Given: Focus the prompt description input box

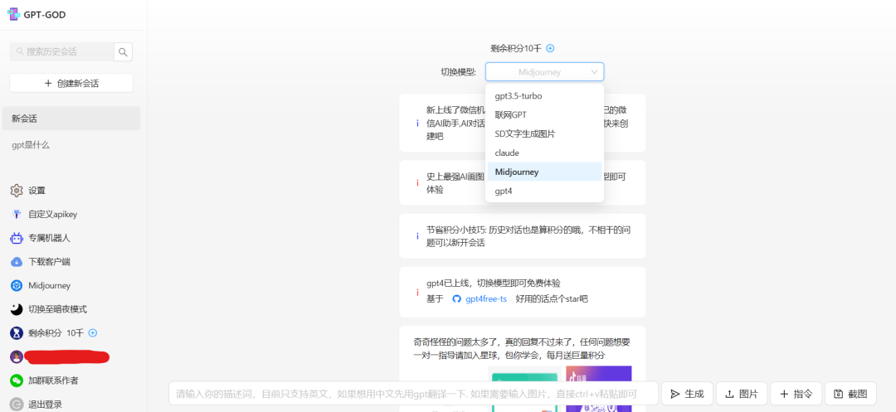Looking at the screenshot, I should click(x=414, y=394).
